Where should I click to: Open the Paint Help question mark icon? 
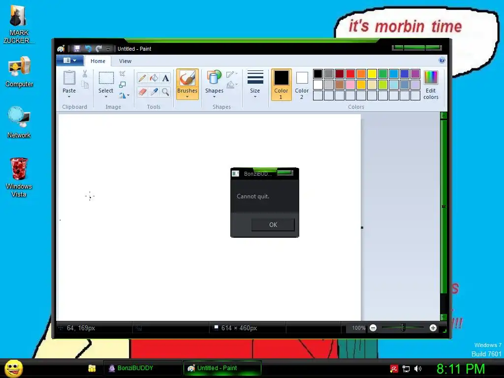[442, 60]
